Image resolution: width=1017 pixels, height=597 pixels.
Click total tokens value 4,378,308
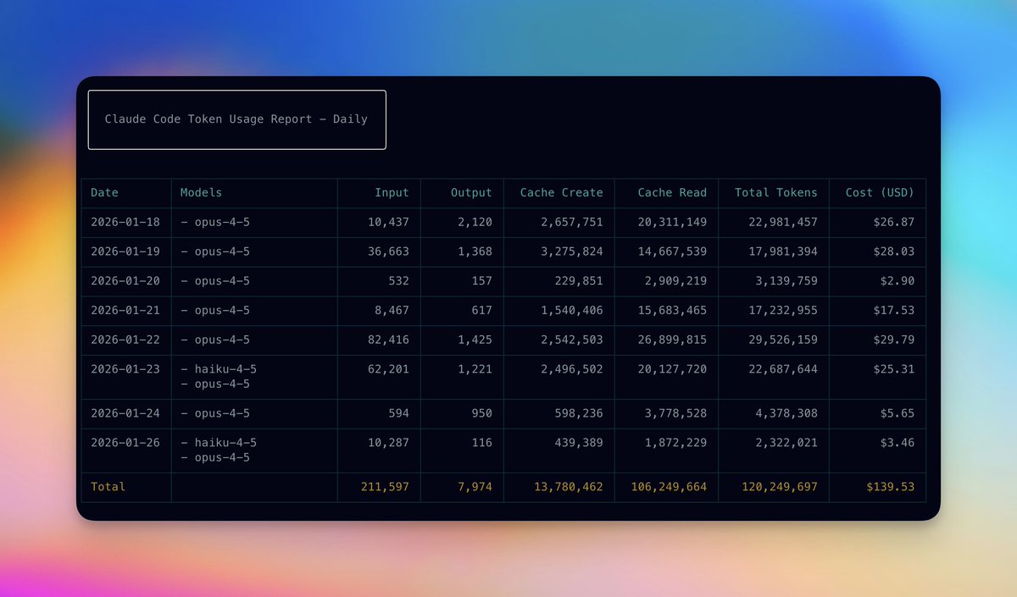(786, 414)
